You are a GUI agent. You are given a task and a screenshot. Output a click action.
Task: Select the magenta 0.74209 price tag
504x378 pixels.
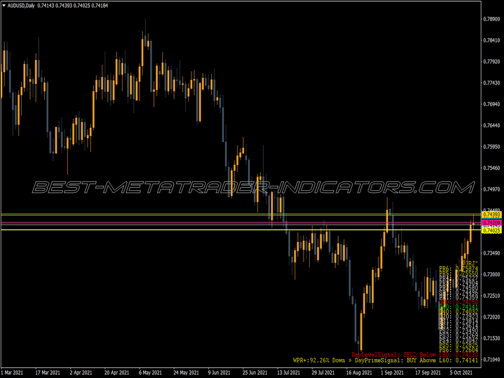[x=492, y=222]
